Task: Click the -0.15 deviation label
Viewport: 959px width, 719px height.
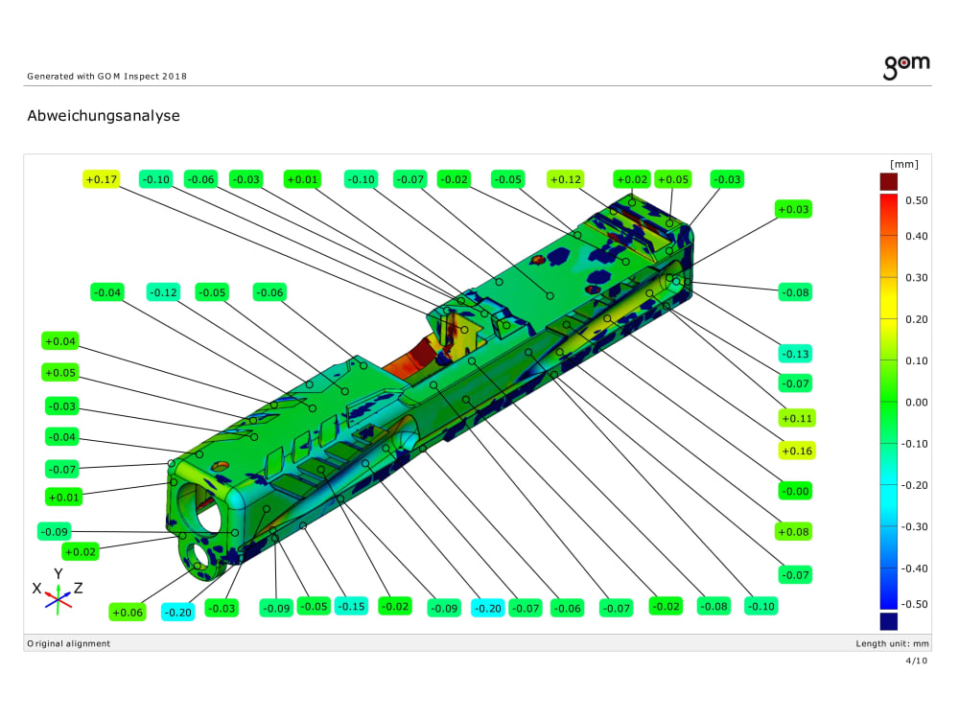Action: click(351, 607)
